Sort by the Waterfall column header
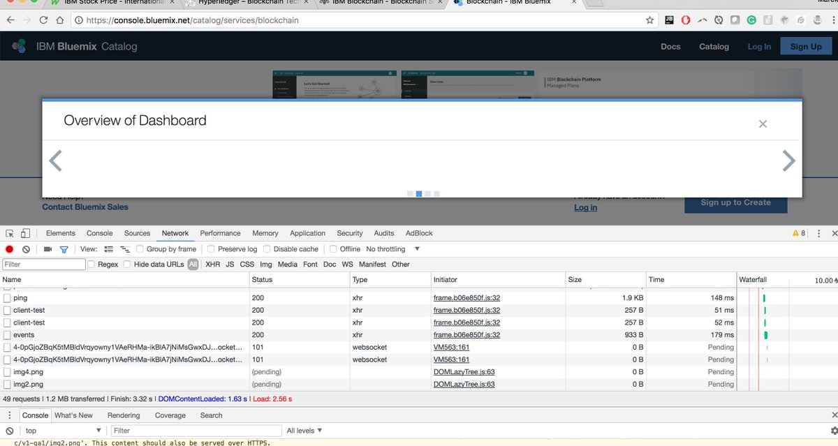The width and height of the screenshot is (838, 446). 787,279
